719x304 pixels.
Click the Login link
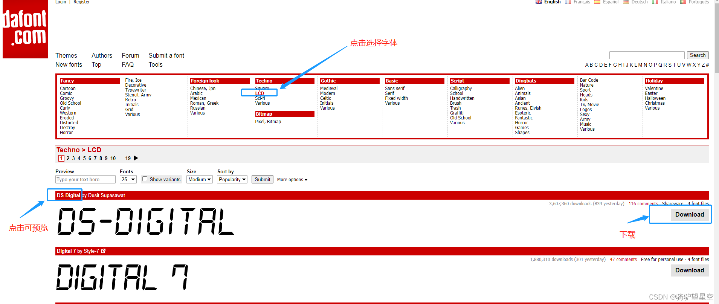coord(61,2)
